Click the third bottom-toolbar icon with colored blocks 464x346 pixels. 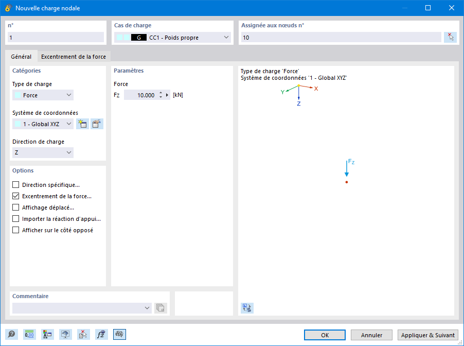pos(47,335)
